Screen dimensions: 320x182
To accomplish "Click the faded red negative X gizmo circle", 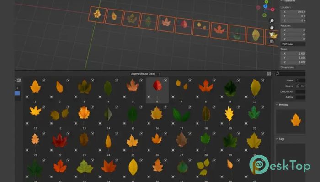I will (x=258, y=8).
